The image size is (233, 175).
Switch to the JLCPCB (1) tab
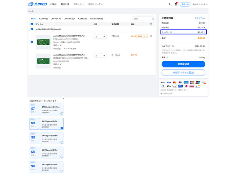43,19
